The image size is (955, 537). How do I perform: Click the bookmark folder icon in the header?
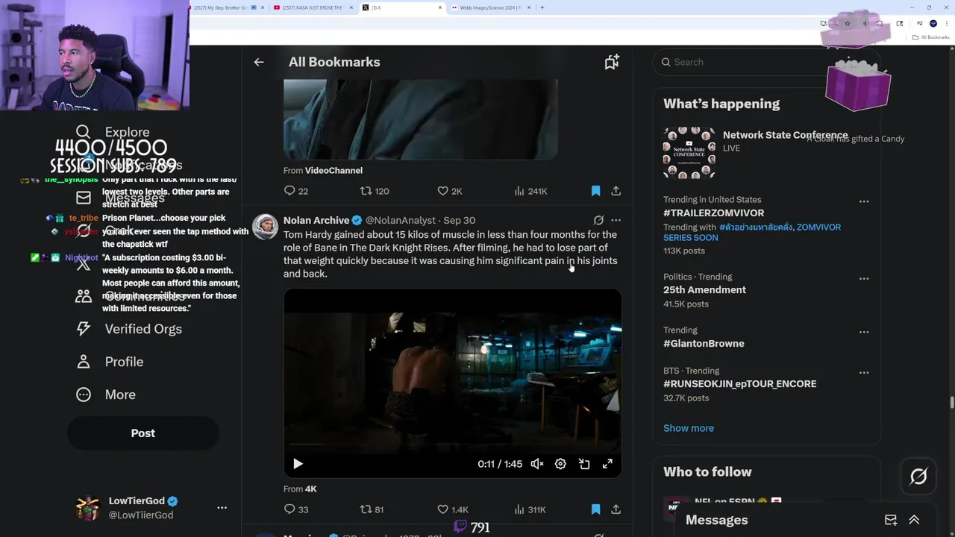coord(612,62)
